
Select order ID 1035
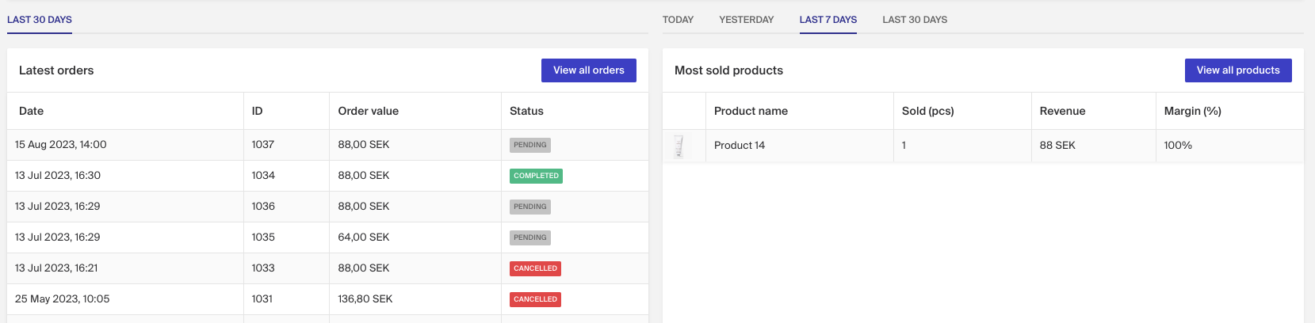tap(263, 237)
